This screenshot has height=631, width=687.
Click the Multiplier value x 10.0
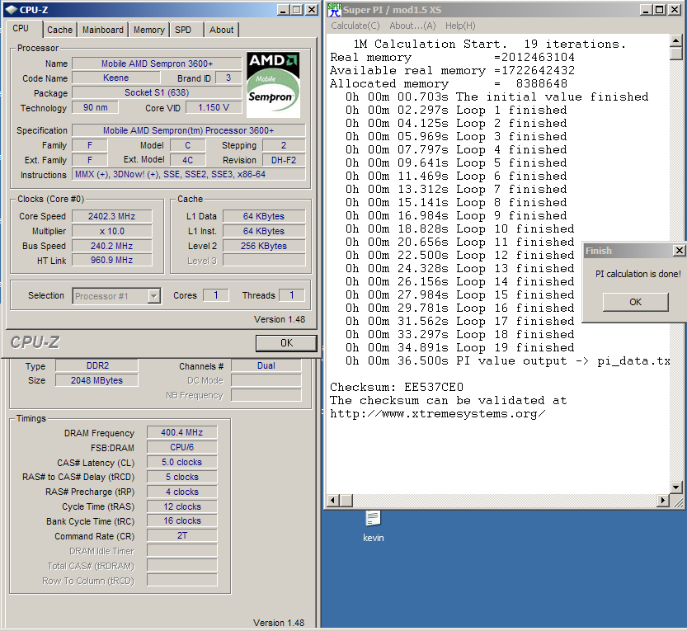[111, 231]
